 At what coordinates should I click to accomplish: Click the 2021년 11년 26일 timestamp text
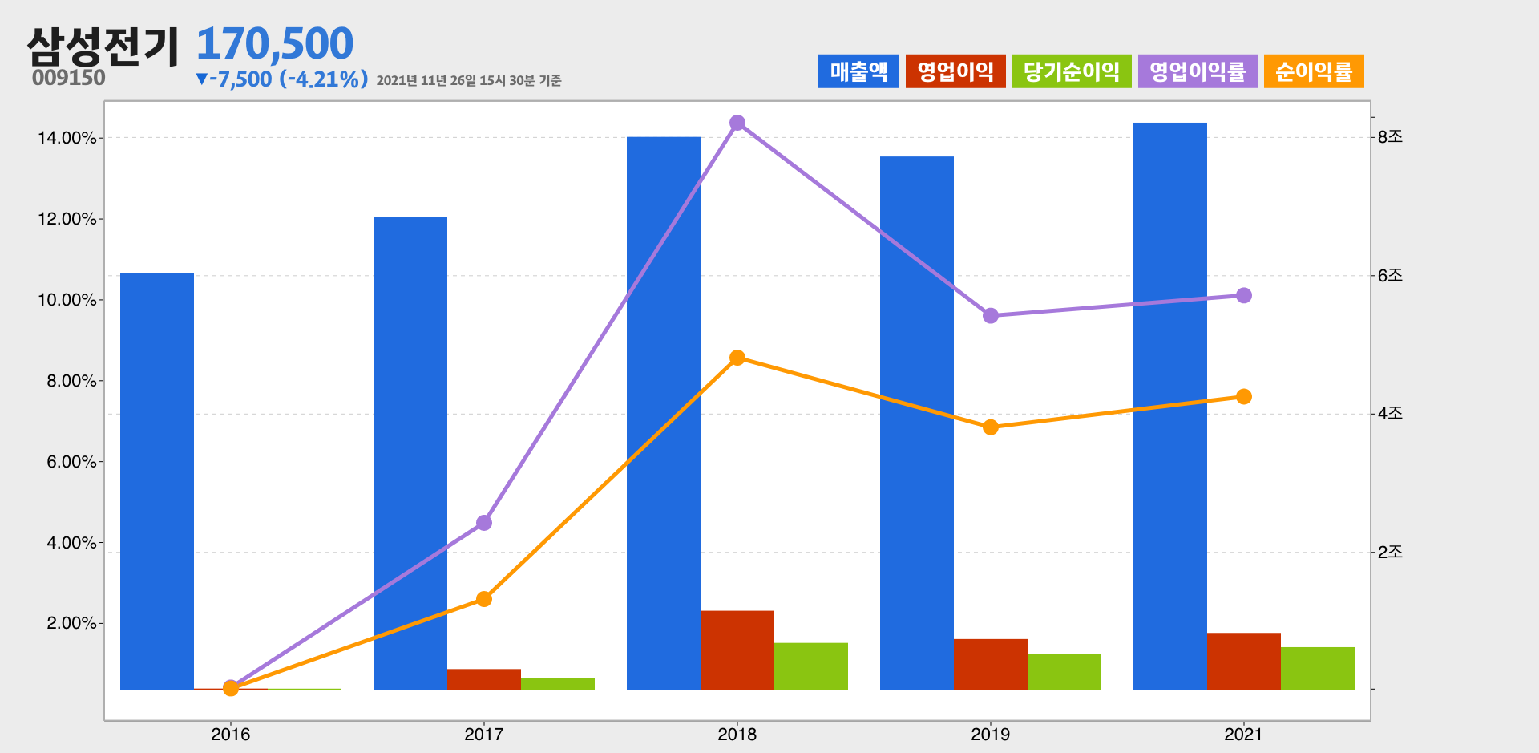tap(469, 80)
